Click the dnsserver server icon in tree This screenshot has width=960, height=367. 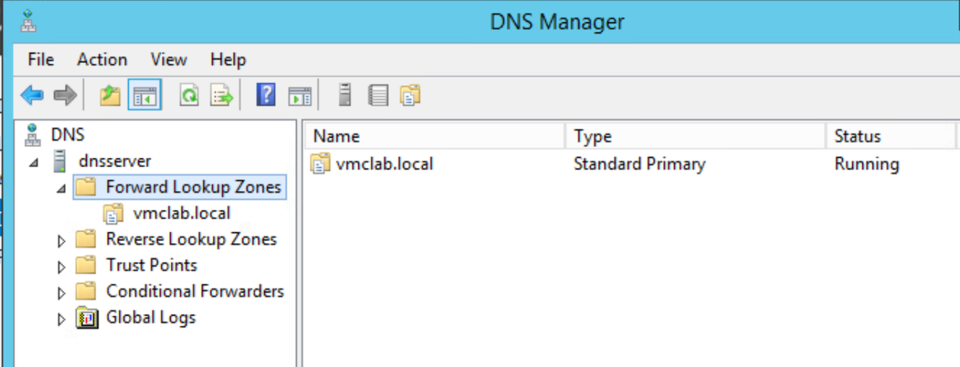(x=60, y=161)
